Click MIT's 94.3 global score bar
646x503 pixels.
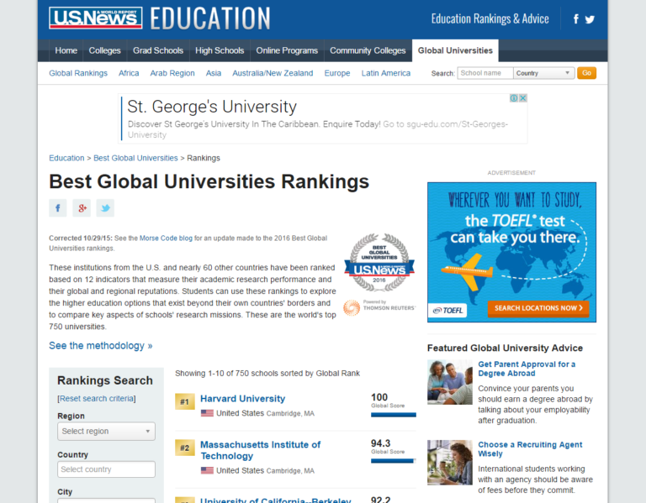pos(394,461)
